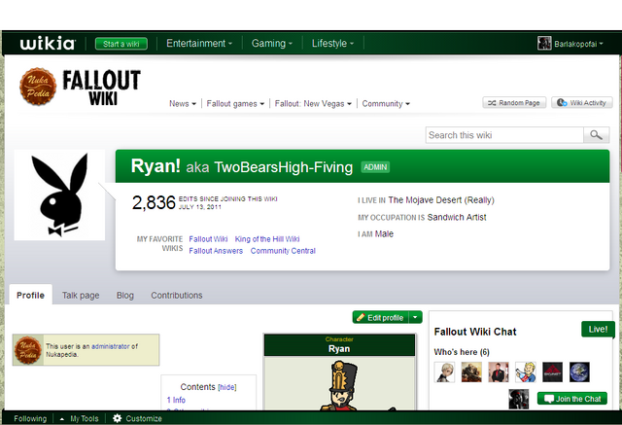Click the ADMIN badge next to username
Image resolution: width=622 pixels, height=425 pixels.
pos(375,167)
